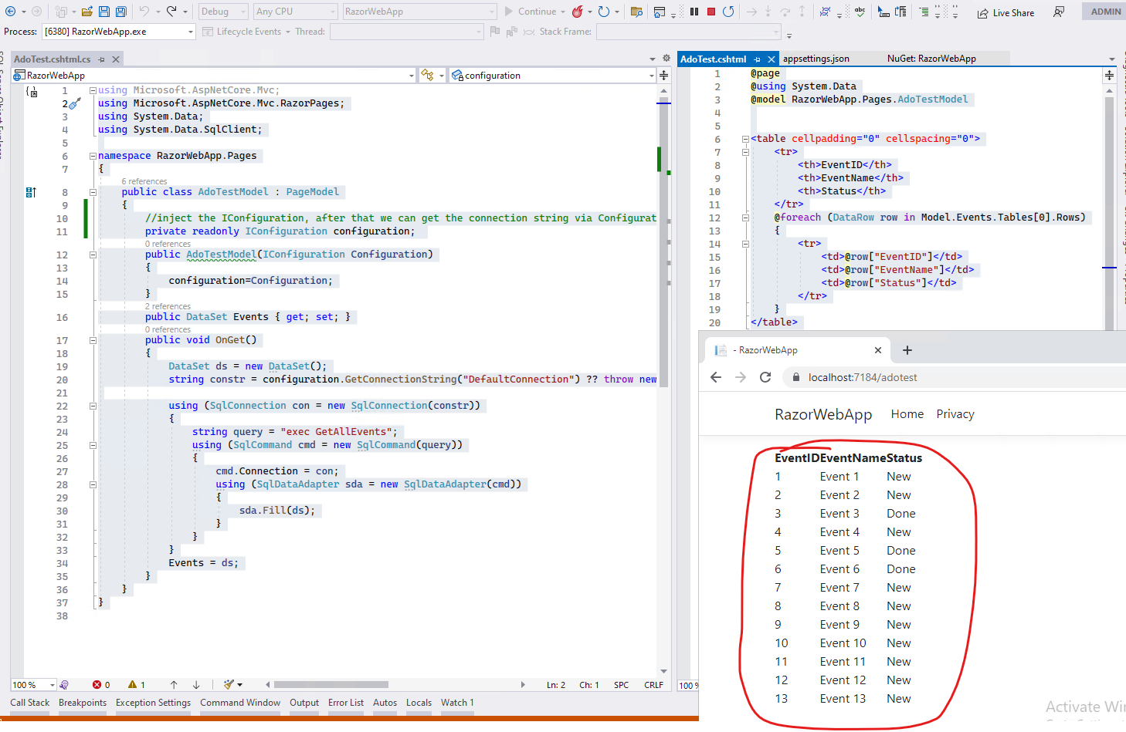This screenshot has width=1126, height=732.
Task: Switch to the appsettings.json tab
Action: click(816, 59)
